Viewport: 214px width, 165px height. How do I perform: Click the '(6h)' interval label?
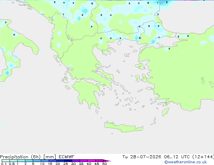click(36, 157)
